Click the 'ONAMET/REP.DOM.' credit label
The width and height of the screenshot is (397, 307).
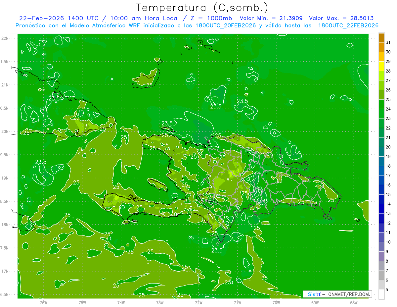point(349,294)
